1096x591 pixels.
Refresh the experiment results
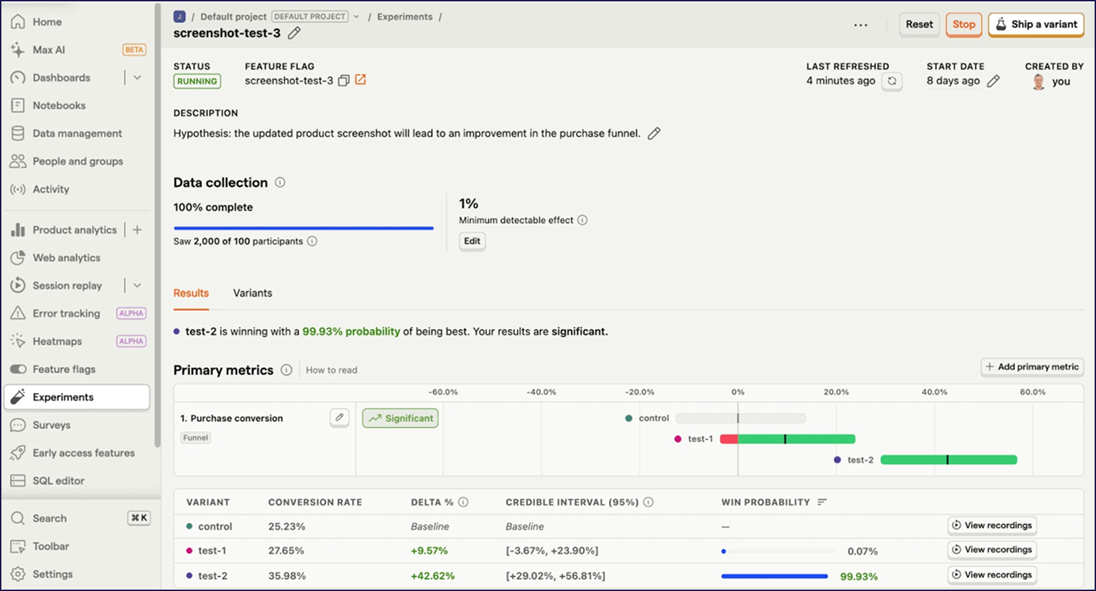[892, 81]
